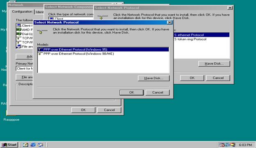Open the Configuration tab in Network window
This screenshot has width=256, height=148.
(x=22, y=11)
